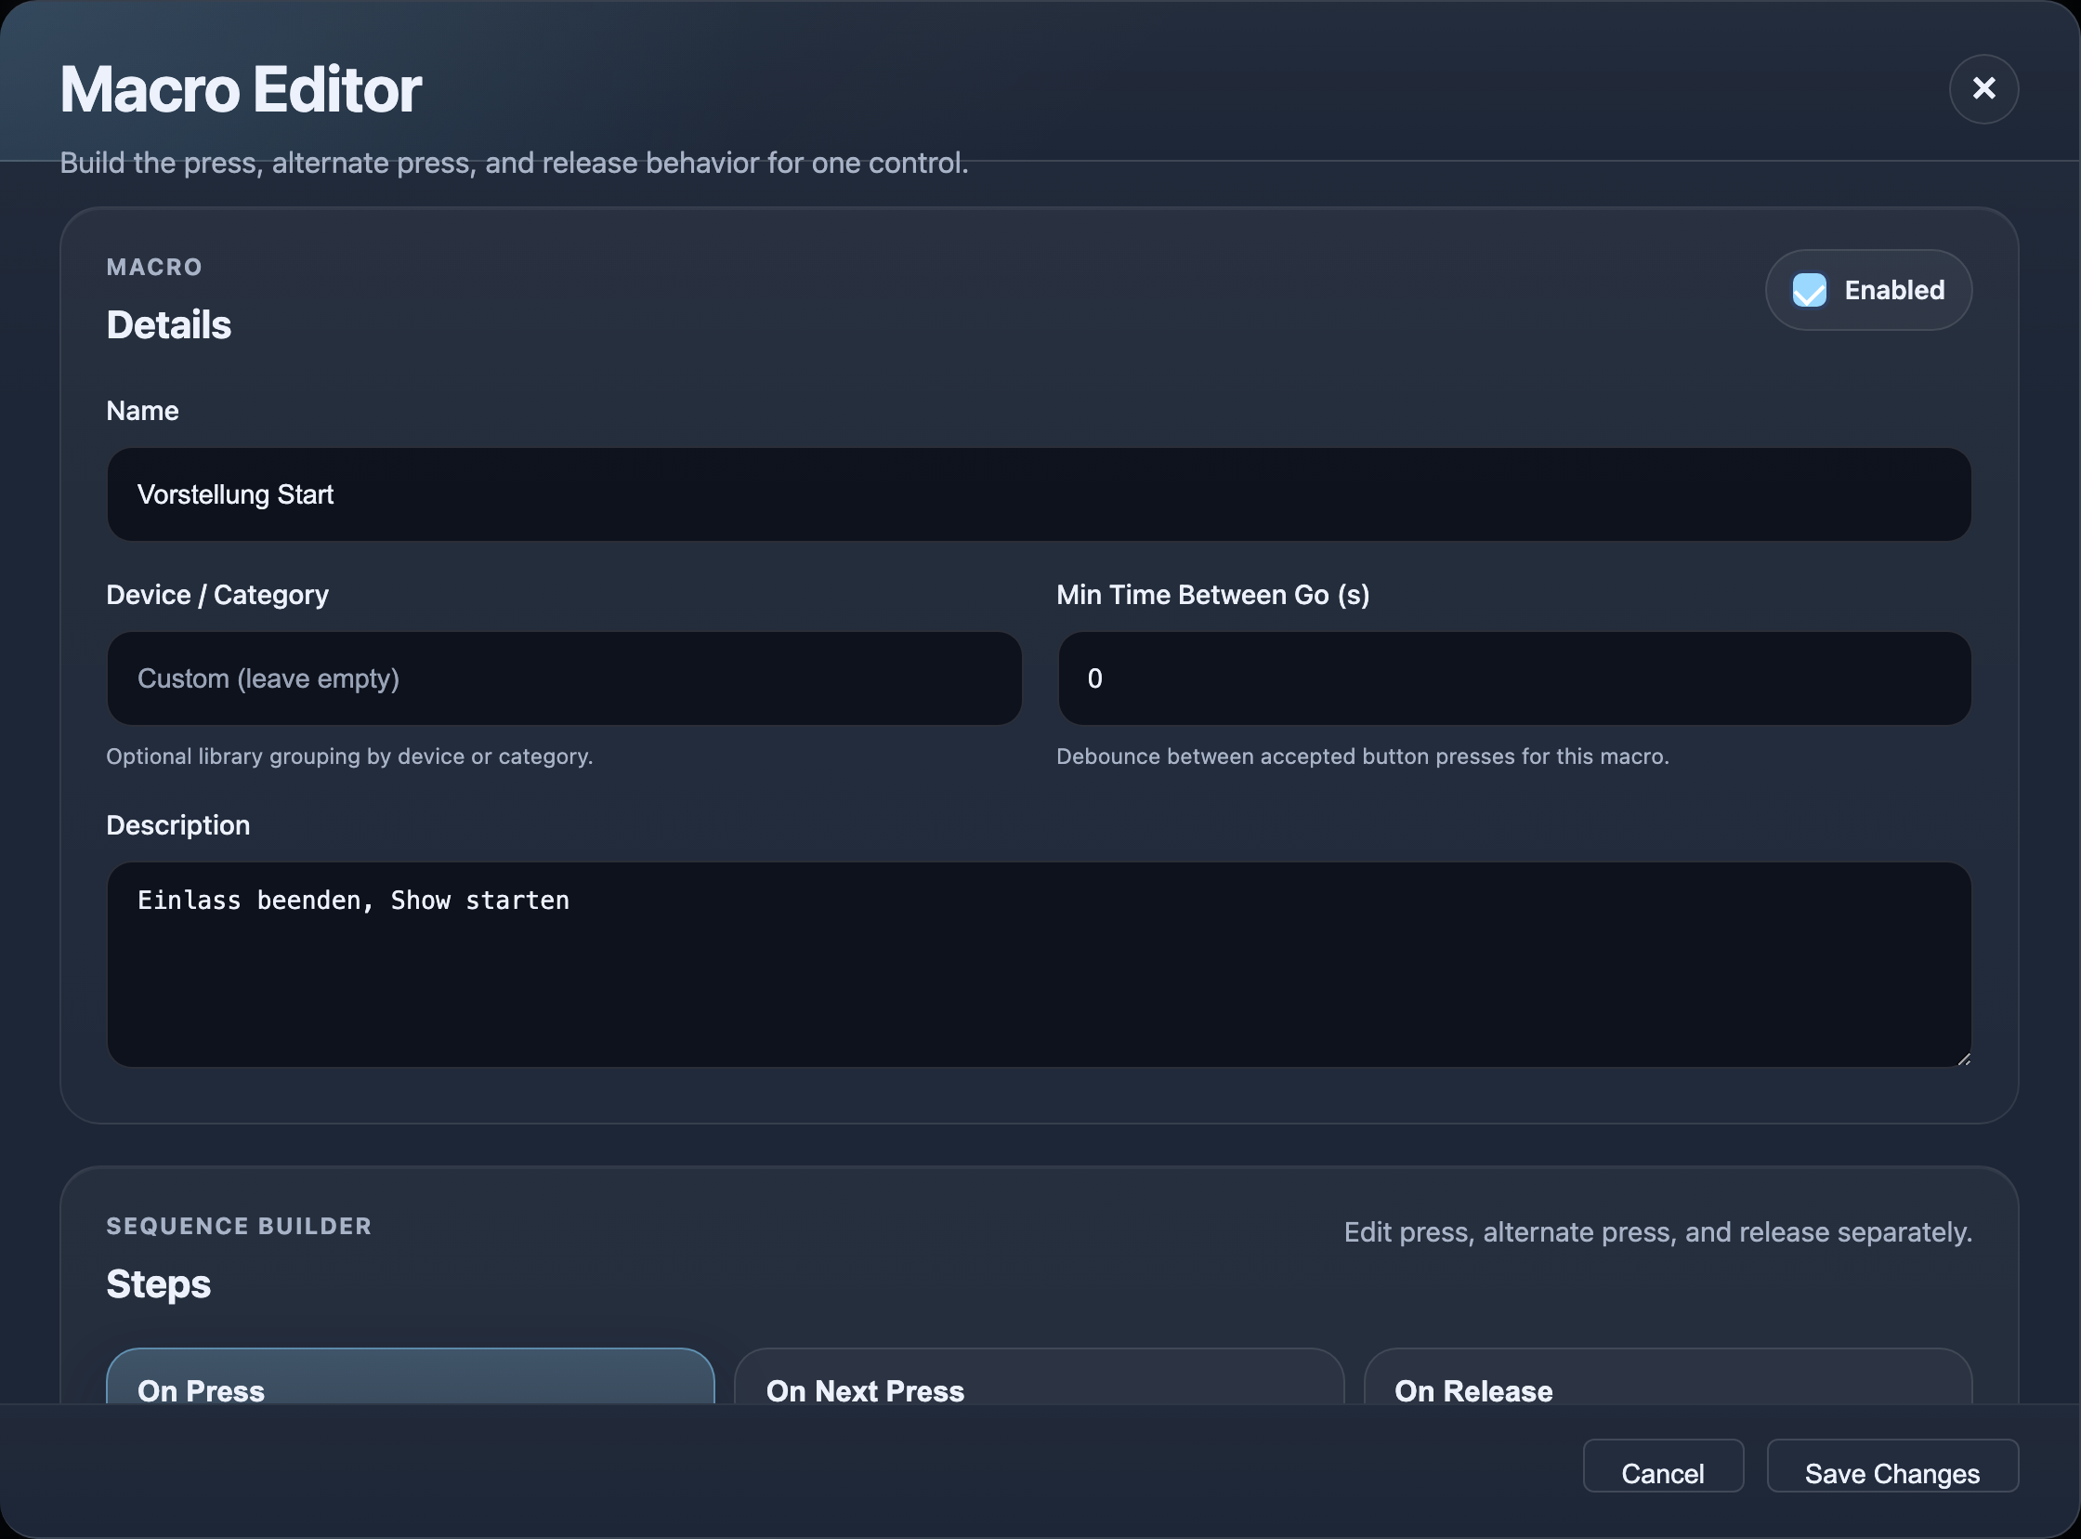2081x1539 pixels.
Task: Click the Min Time Between Go field
Action: coord(1514,678)
